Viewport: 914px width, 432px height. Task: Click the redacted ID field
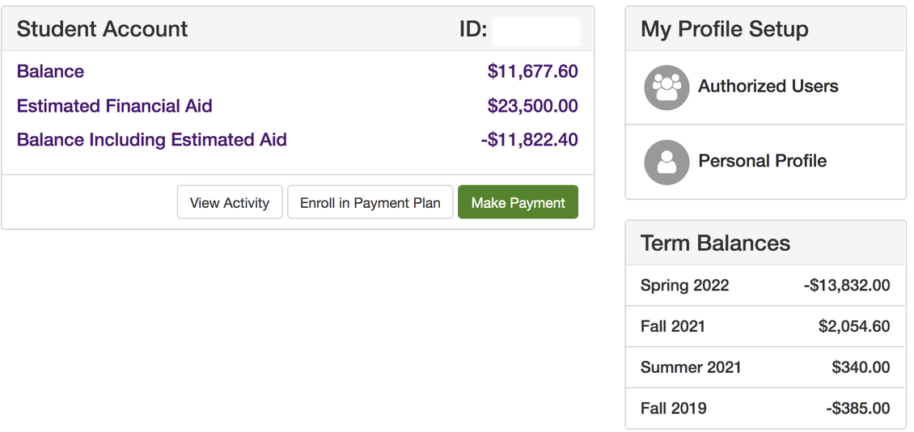pos(536,32)
